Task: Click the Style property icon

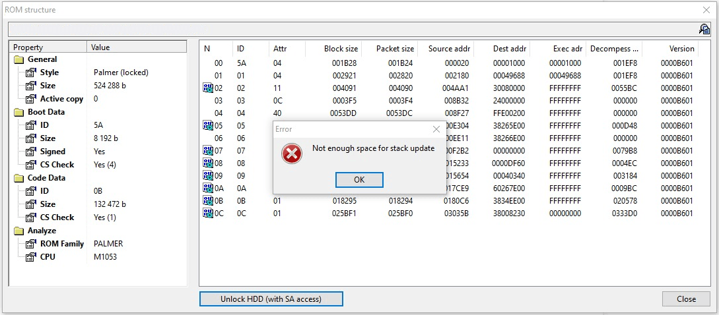Action: click(31, 72)
